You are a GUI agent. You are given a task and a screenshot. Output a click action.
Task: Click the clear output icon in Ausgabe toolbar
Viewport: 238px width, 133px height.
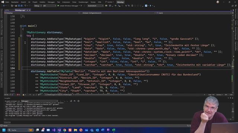point(71,101)
